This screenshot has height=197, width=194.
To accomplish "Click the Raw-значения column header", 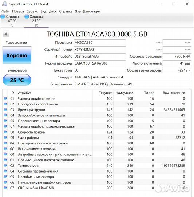I will click(x=171, y=93).
